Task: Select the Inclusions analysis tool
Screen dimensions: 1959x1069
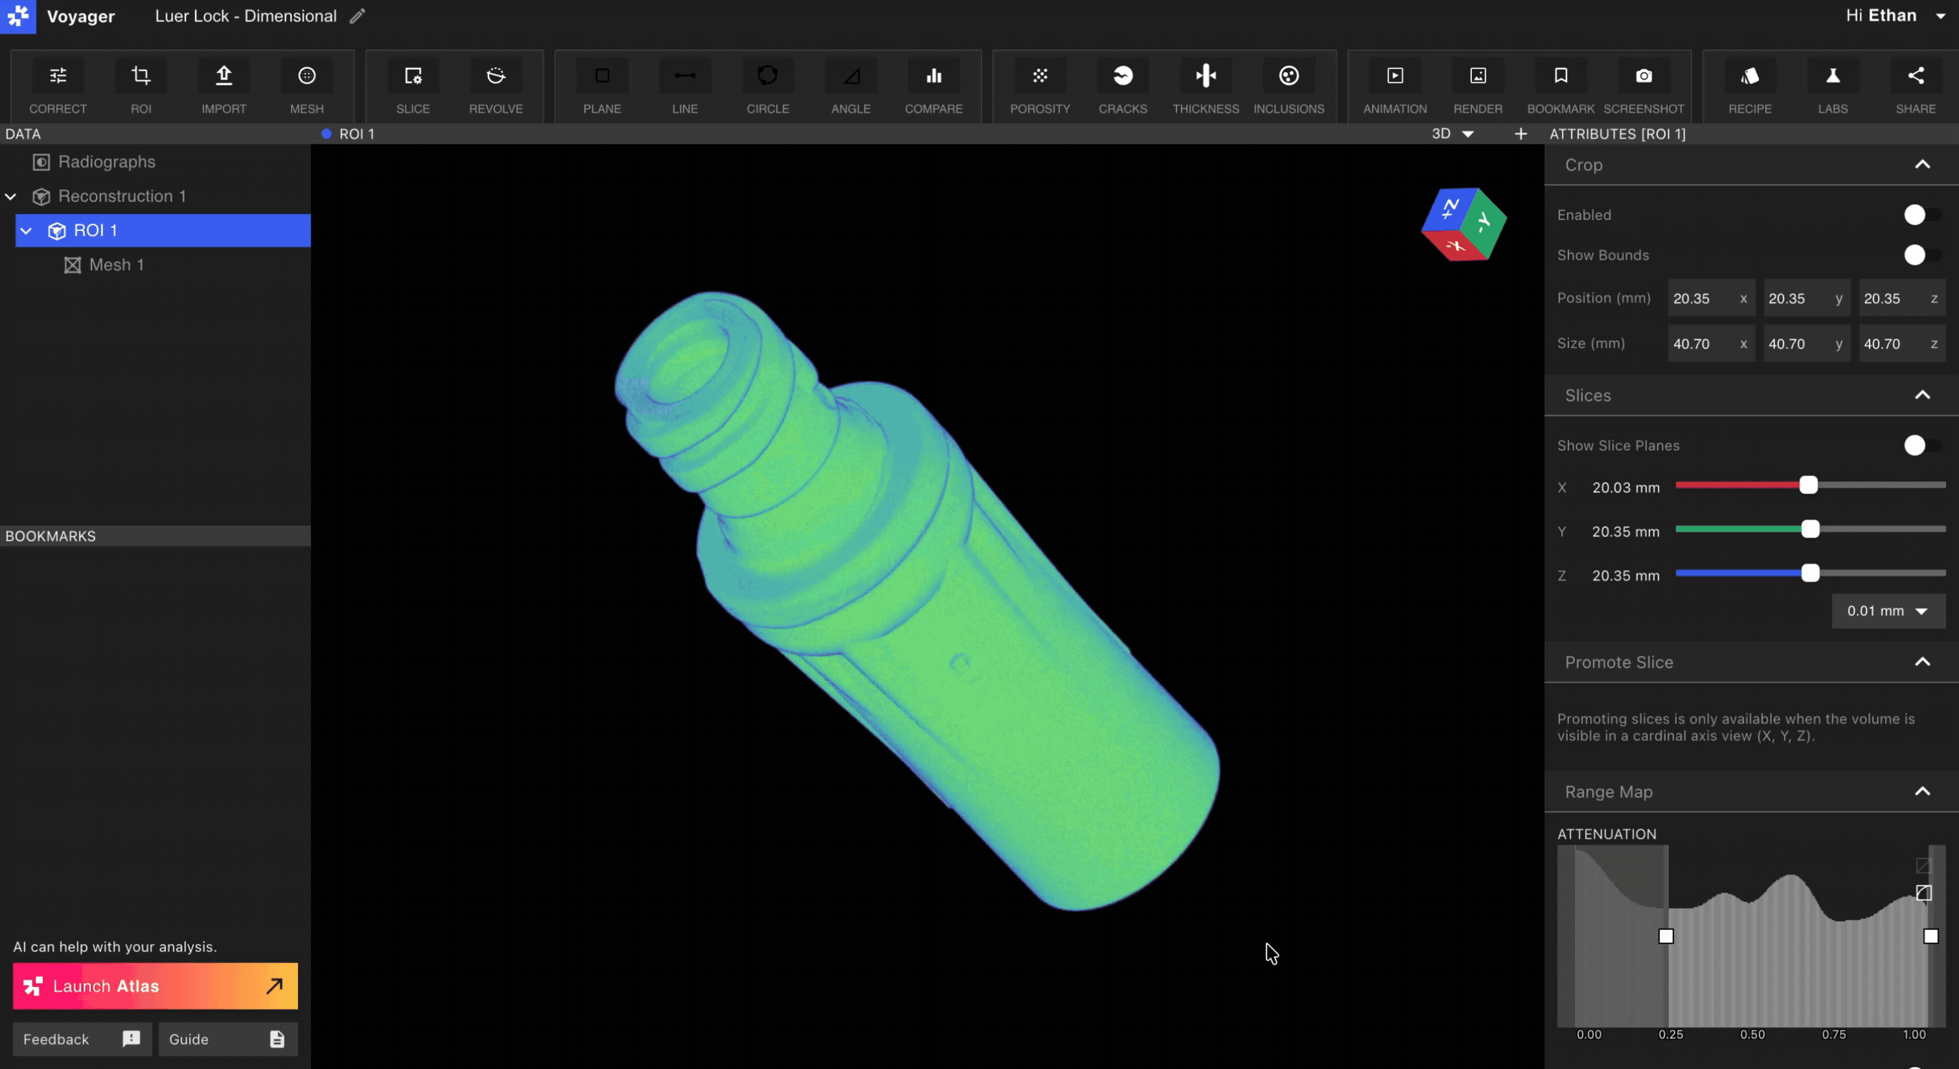Action: [x=1289, y=85]
